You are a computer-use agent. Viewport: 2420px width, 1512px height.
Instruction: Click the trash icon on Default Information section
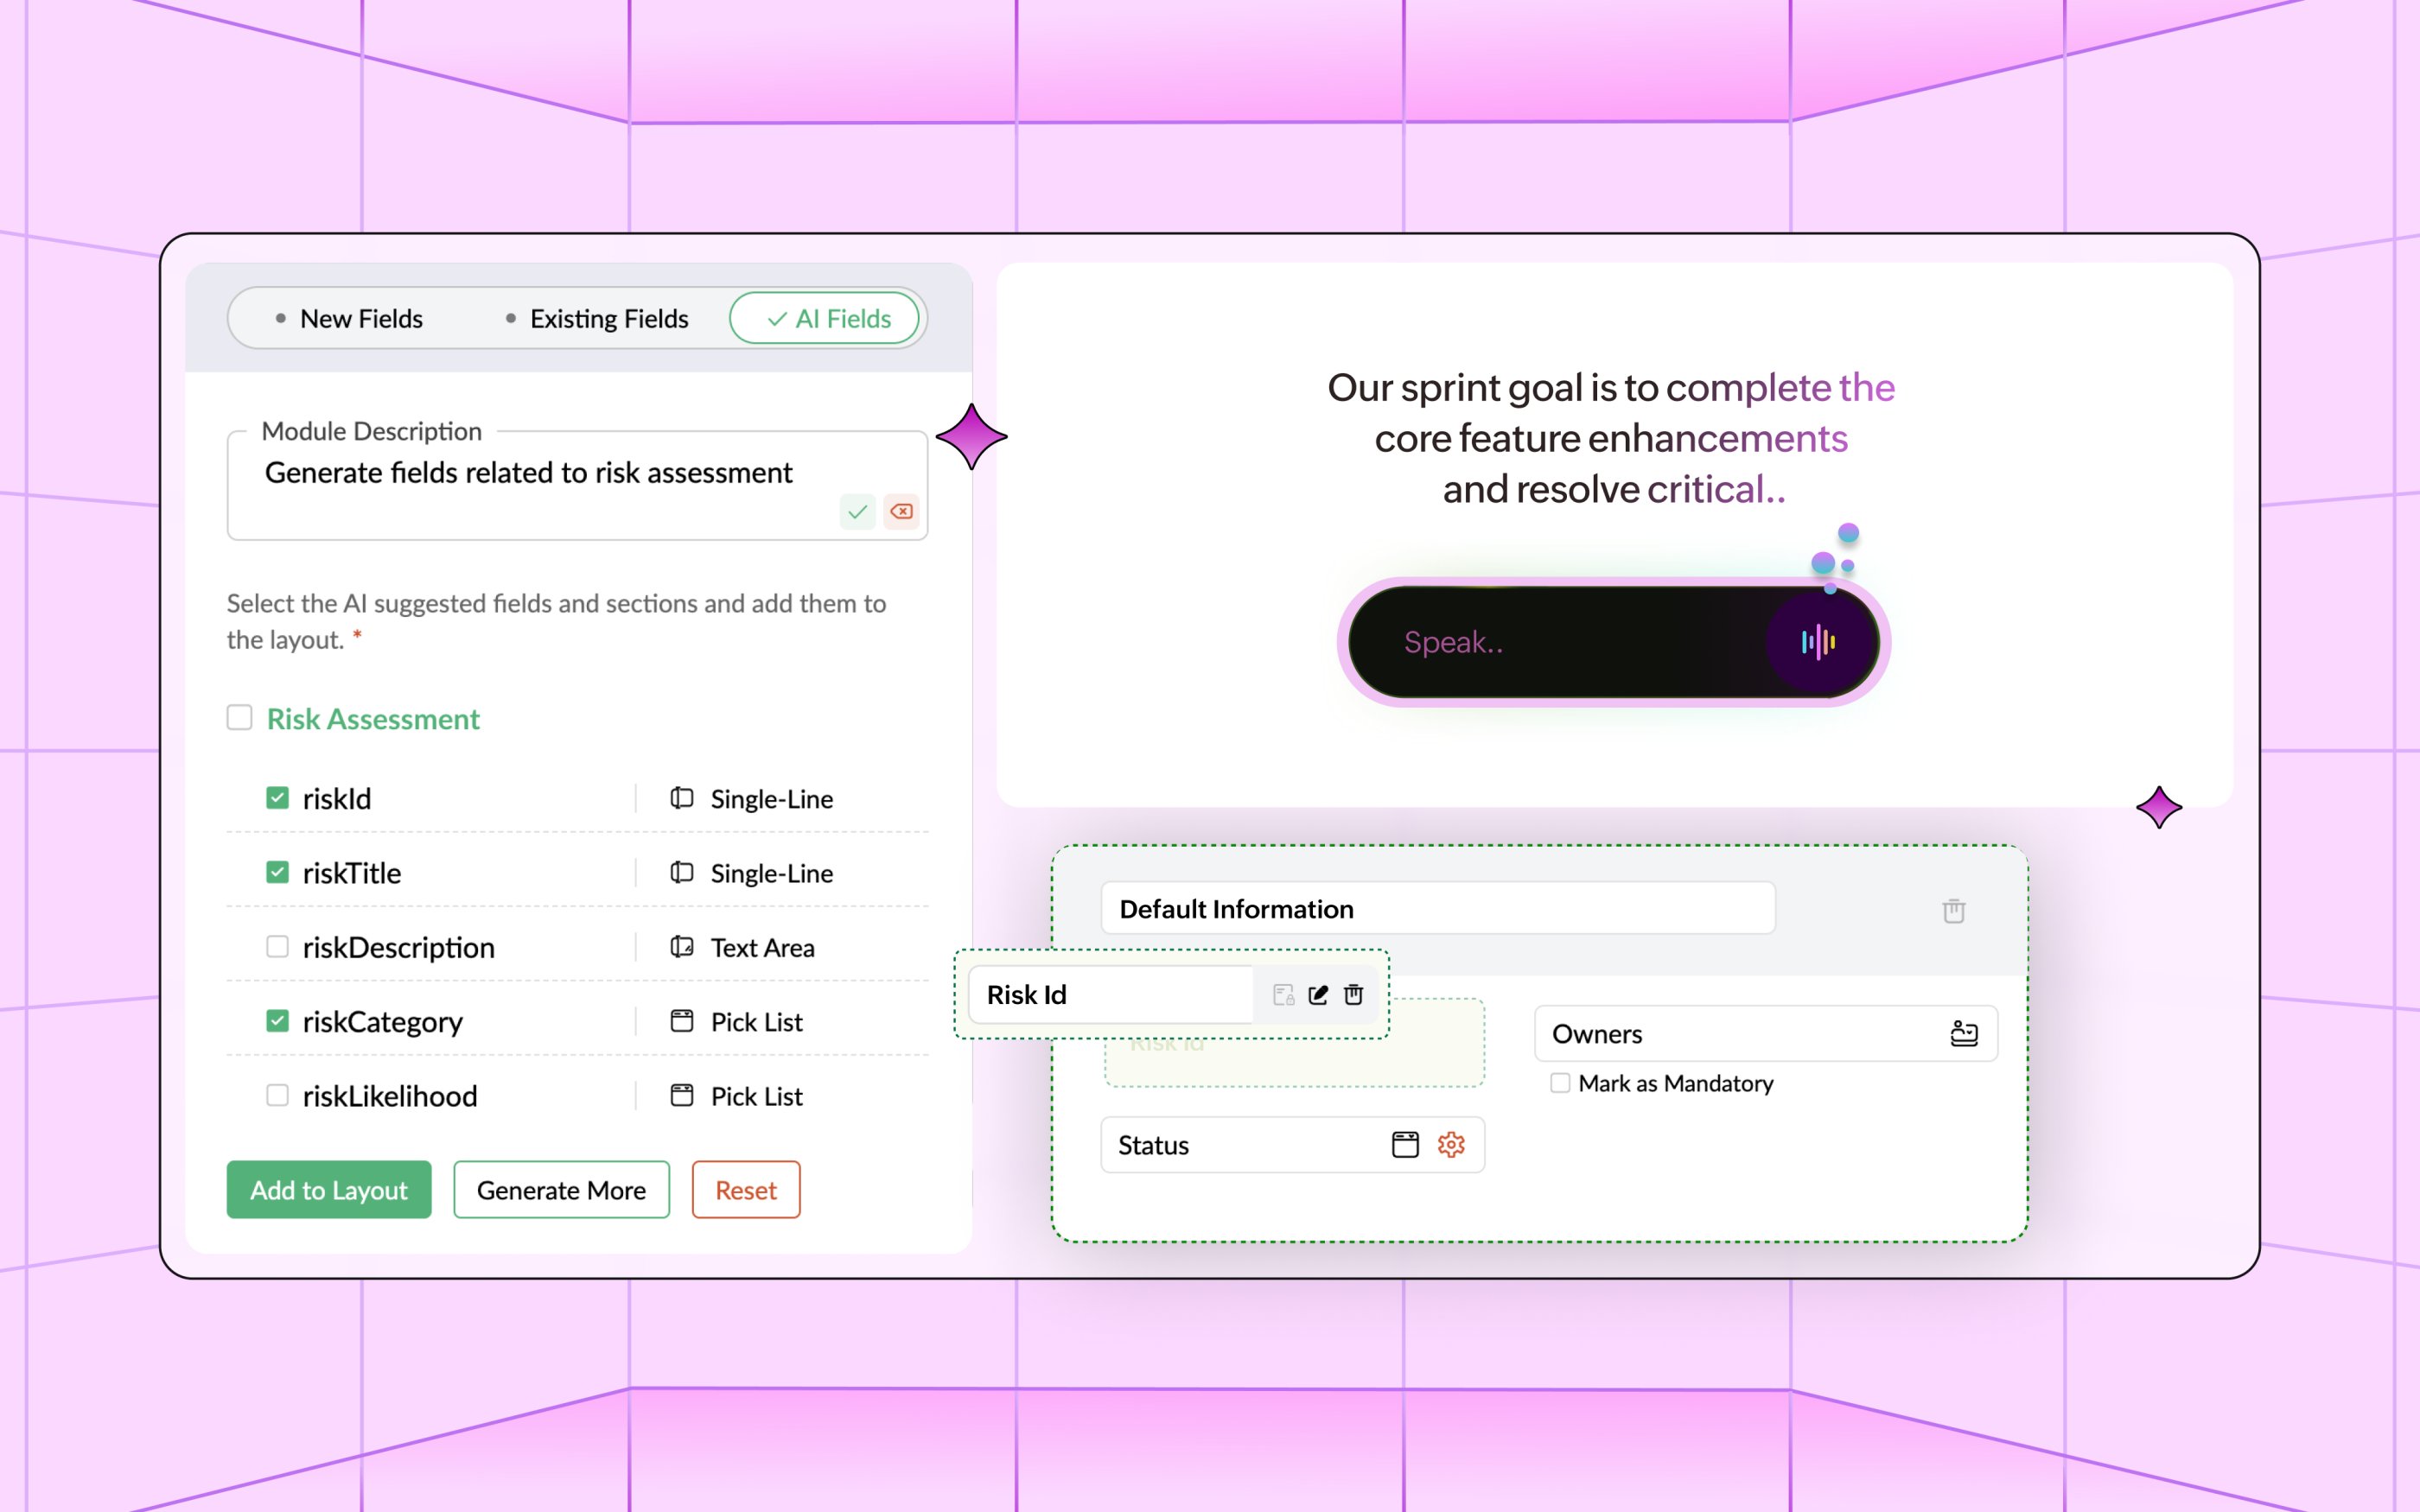(x=1953, y=910)
